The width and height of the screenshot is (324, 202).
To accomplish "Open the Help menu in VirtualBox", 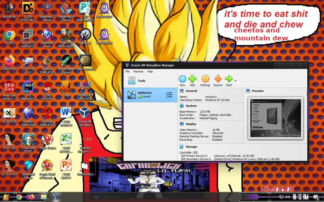I will tap(150, 71).
